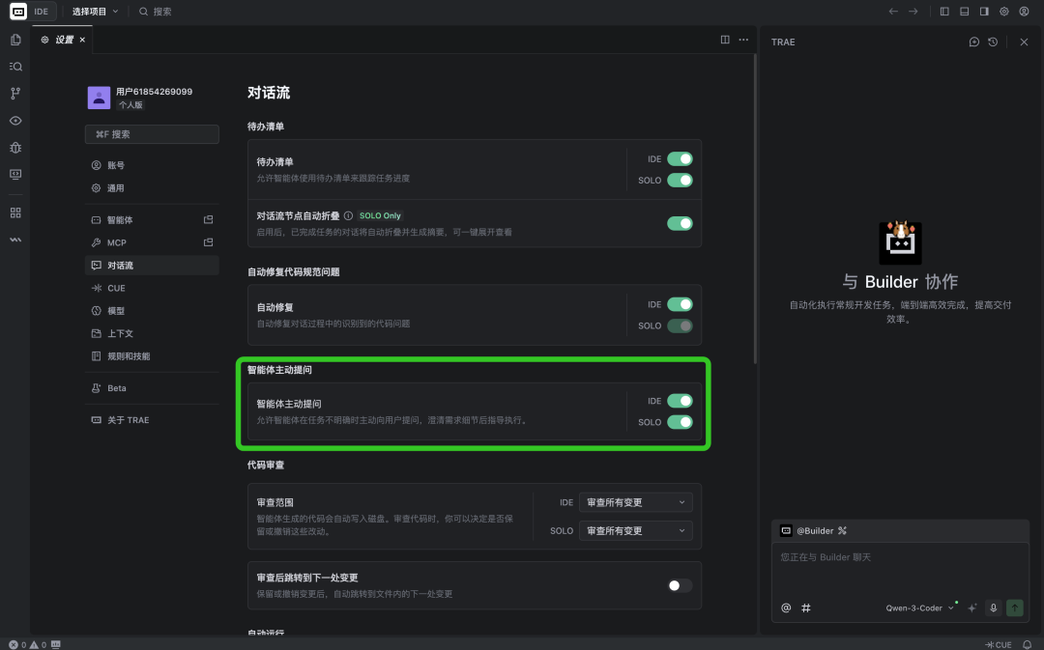Open settings gear in the title bar
The height and width of the screenshot is (650, 1044).
click(x=1004, y=12)
